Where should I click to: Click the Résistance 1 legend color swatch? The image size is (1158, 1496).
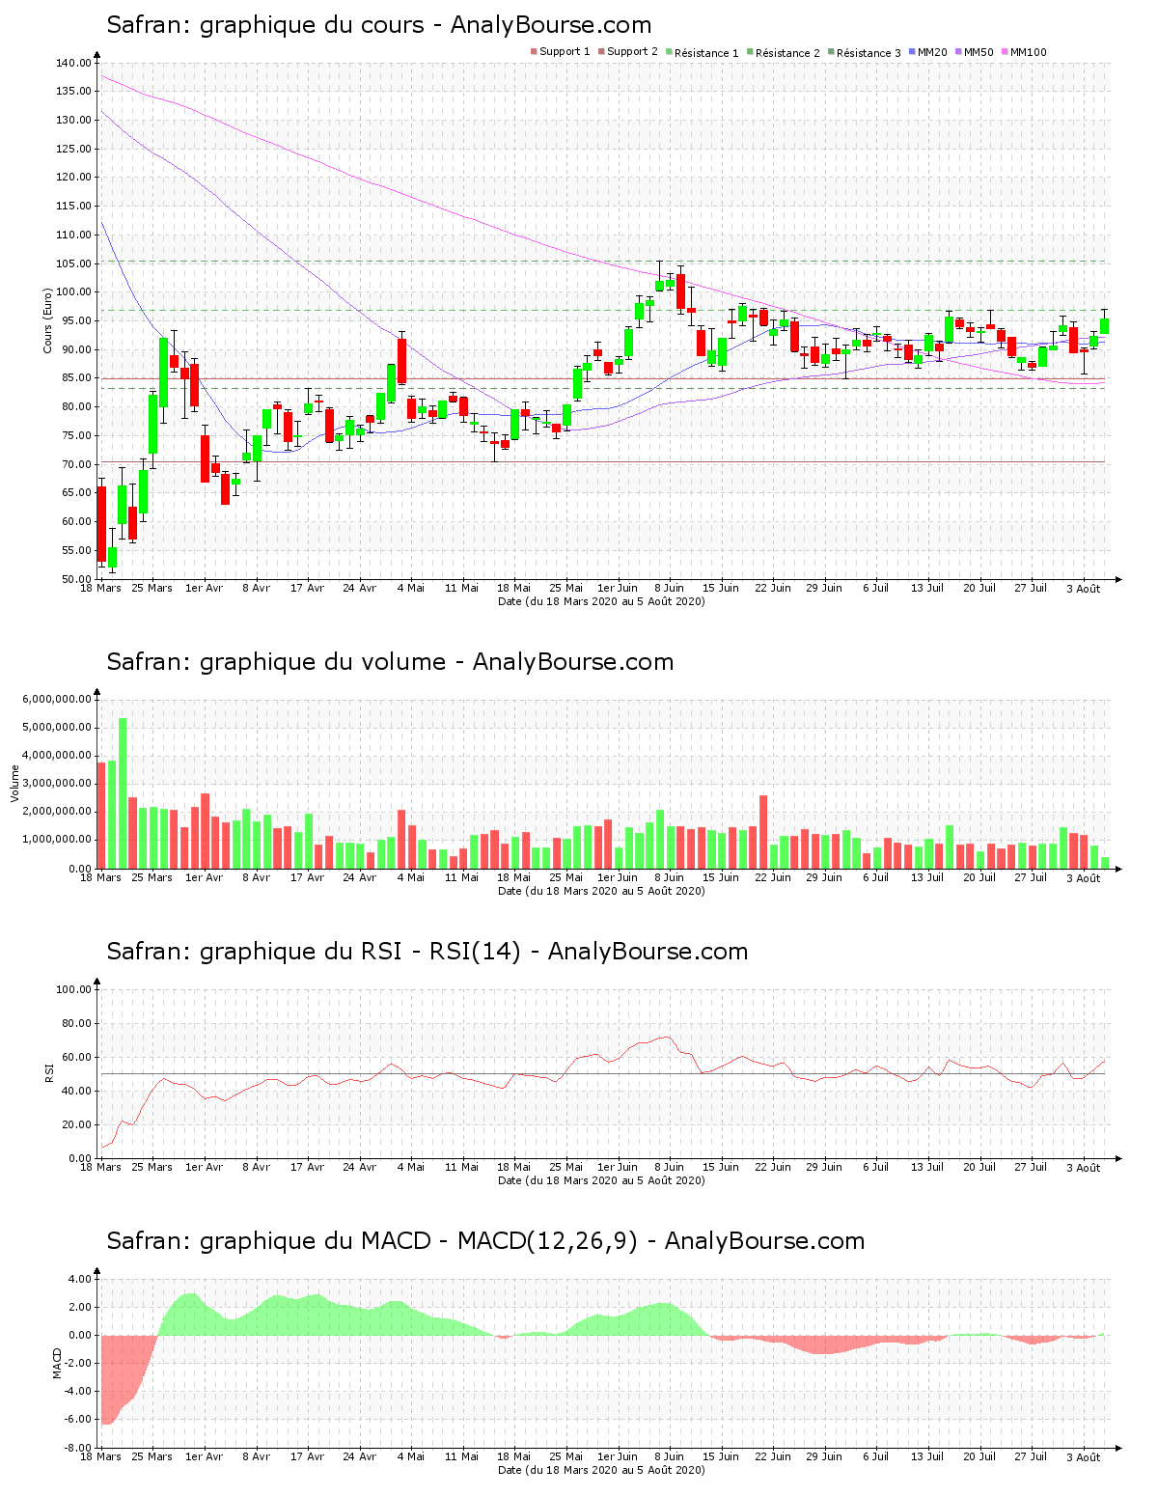click(669, 52)
